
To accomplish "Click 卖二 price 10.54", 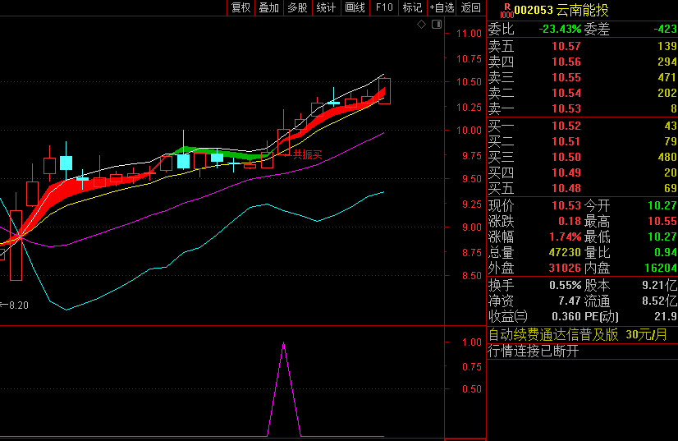I will pyautogui.click(x=566, y=93).
